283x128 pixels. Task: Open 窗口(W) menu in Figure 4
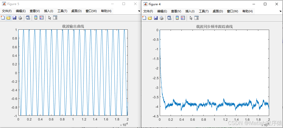tap(232, 11)
